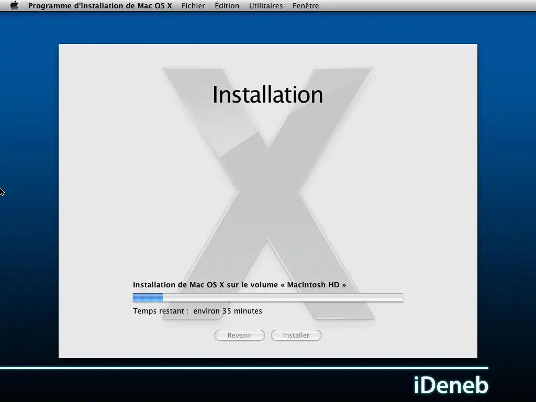Click the 'Temps restant : environ 35 minutes' text
The height and width of the screenshot is (402, 536).
click(x=197, y=311)
